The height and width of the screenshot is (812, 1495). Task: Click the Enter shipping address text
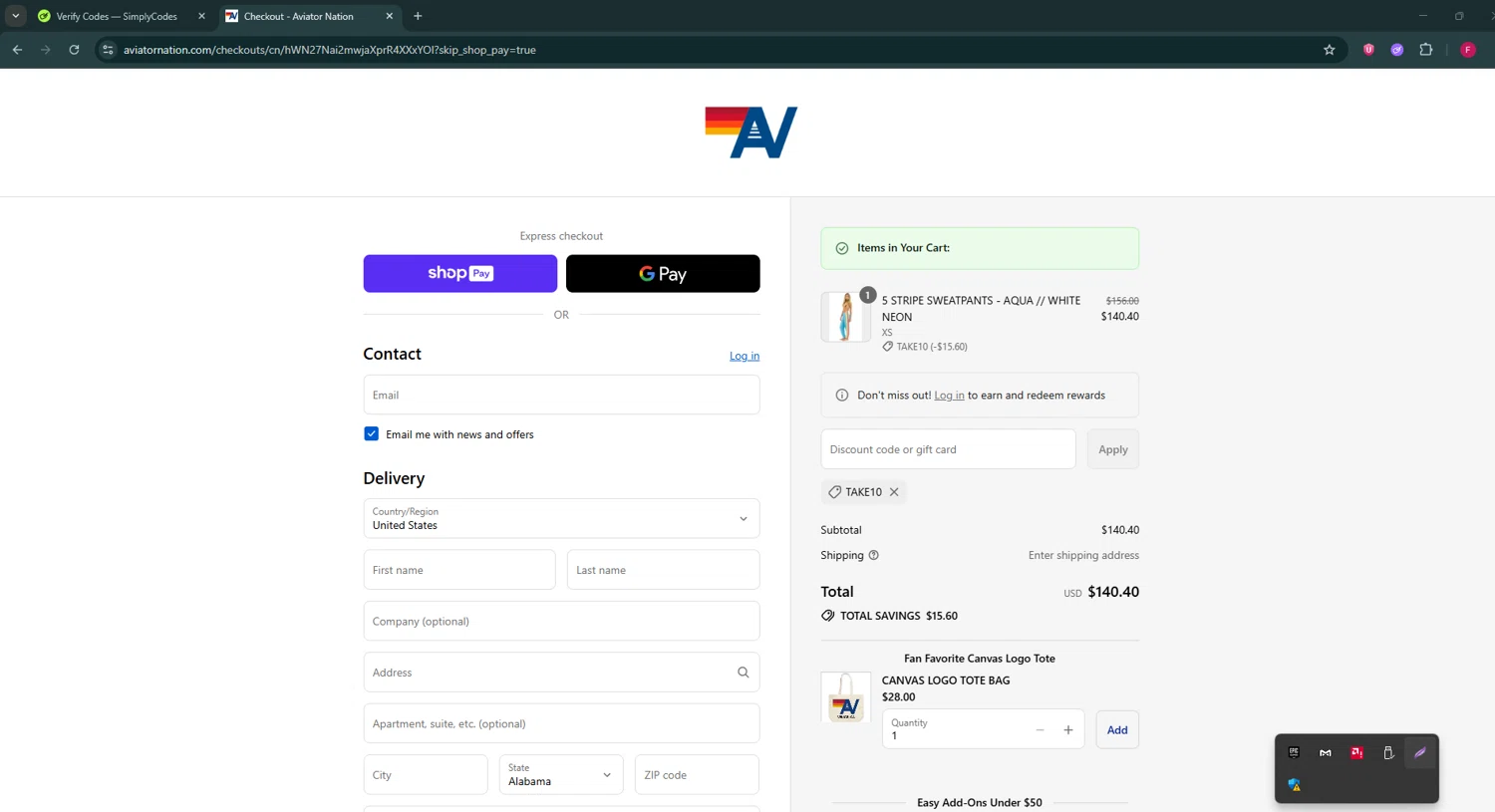(1083, 555)
